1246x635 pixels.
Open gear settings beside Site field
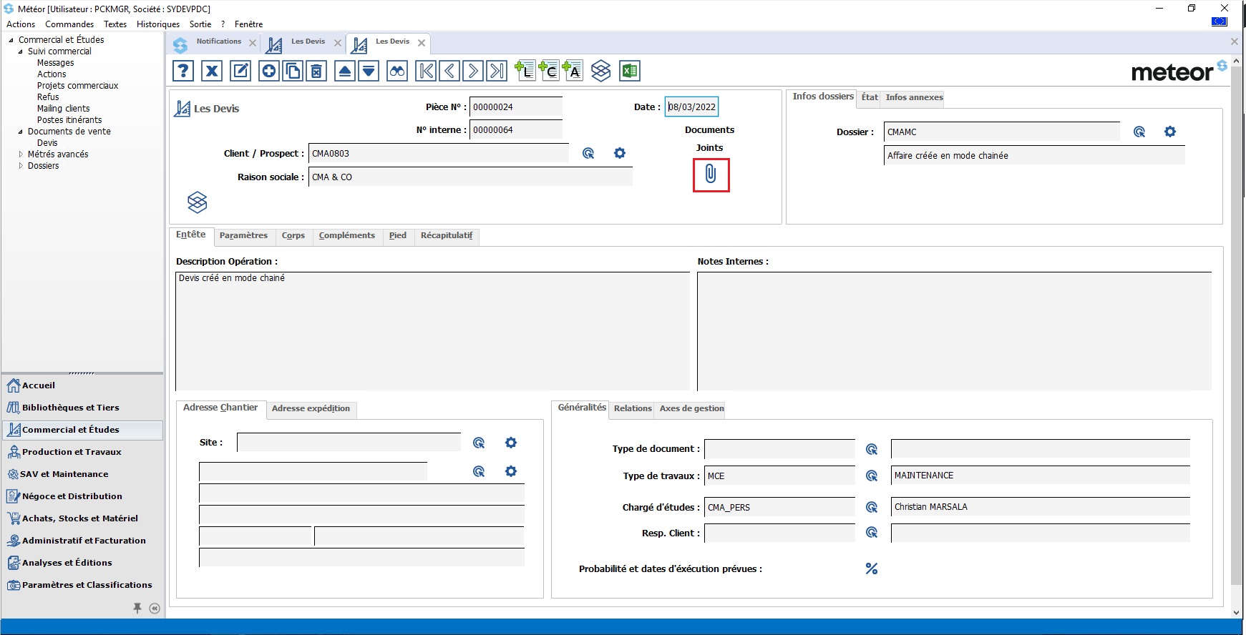(511, 443)
